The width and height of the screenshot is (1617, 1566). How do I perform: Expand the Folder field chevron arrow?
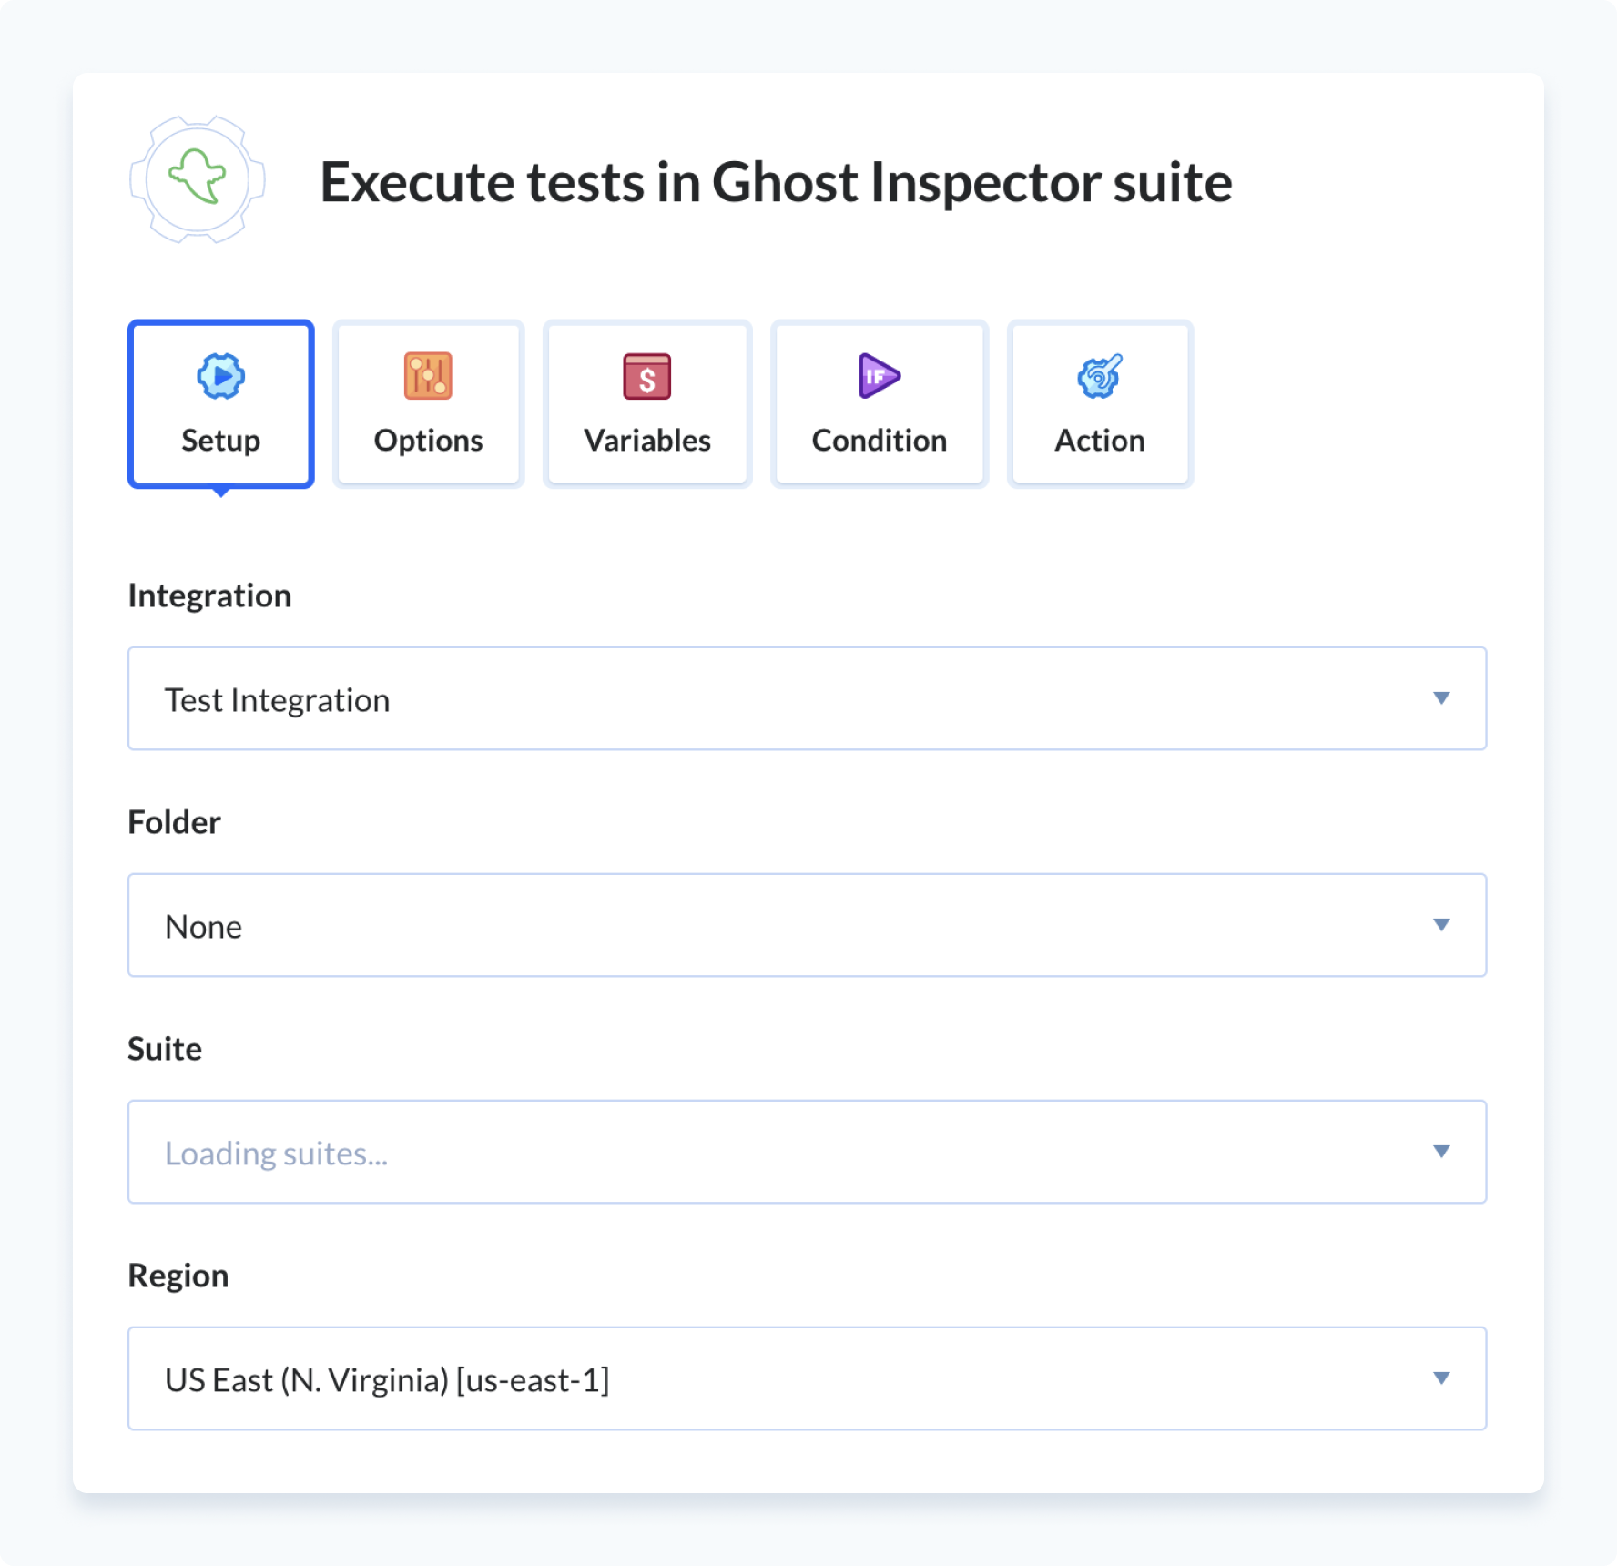pos(1441,925)
